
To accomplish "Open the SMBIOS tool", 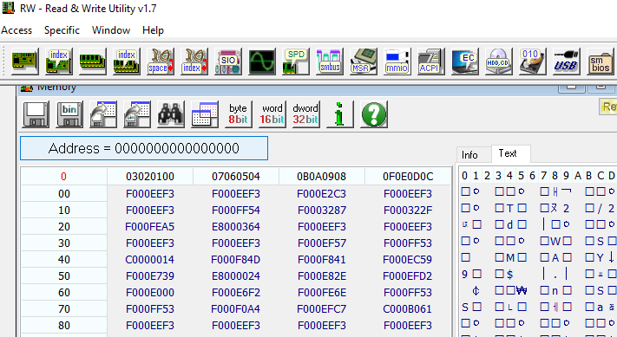I will 601,62.
